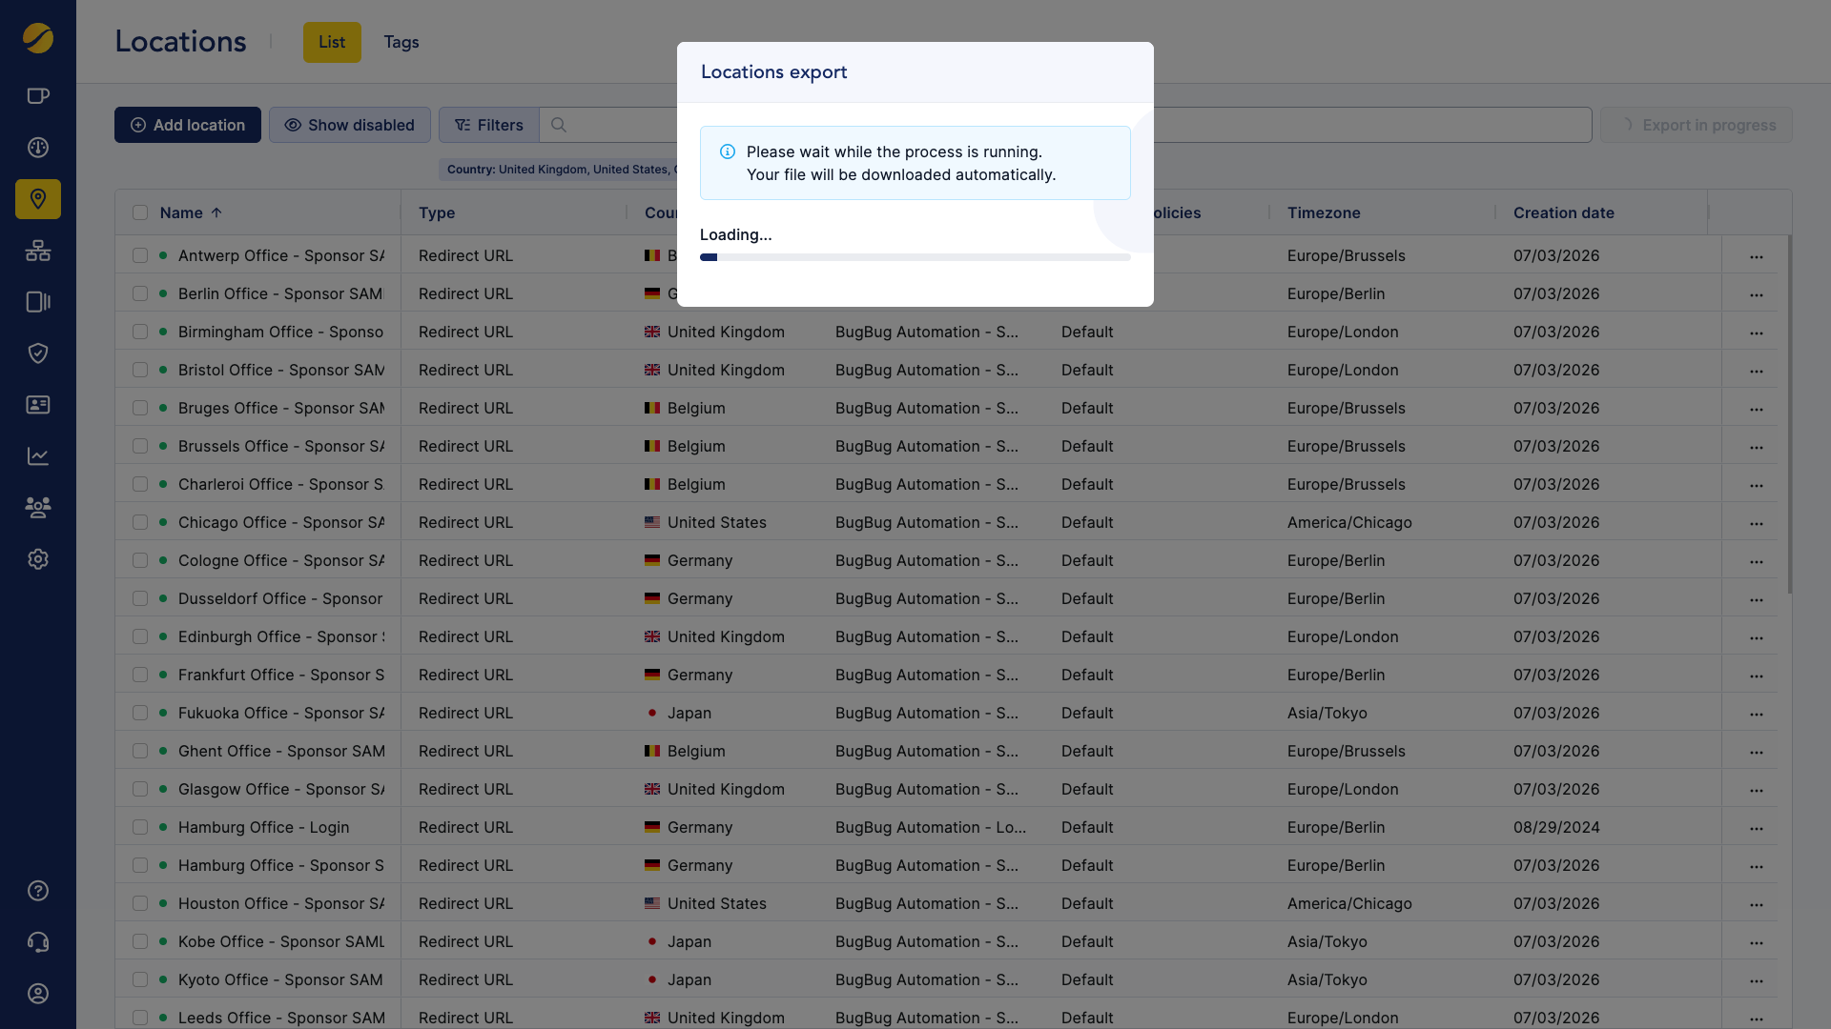
Task: Click the Add location button
Action: point(188,125)
